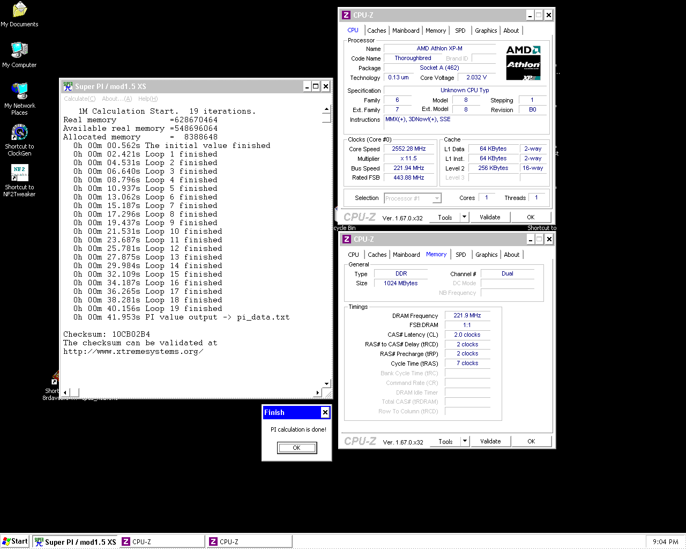Launch the Shortcut to NF2Tweaker icon
This screenshot has height=549, width=686.
coord(19,181)
